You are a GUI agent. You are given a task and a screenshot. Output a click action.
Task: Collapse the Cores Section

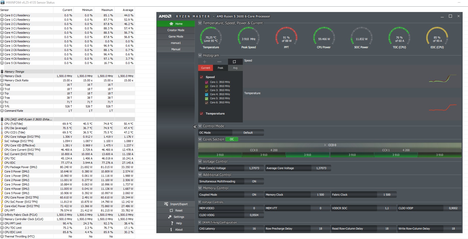(200, 139)
